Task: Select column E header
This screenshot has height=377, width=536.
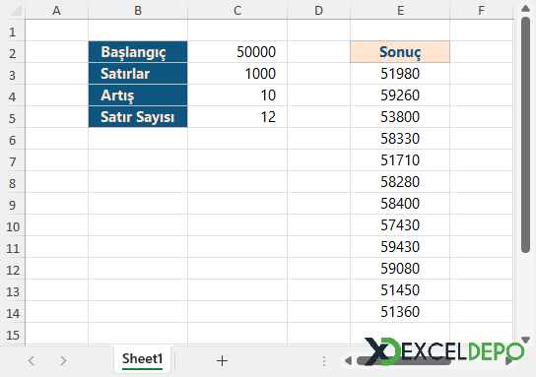Action: point(400,11)
